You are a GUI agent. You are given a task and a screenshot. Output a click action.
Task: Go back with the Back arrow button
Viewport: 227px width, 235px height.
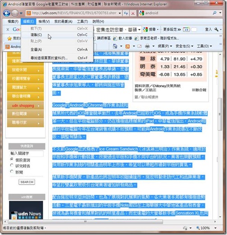pyautogui.click(x=7, y=13)
